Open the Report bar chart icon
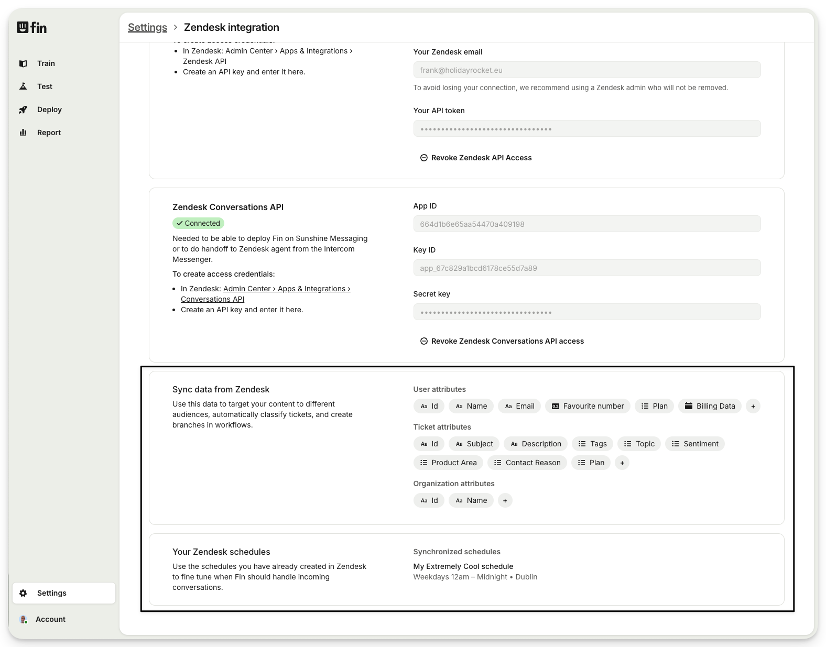The height and width of the screenshot is (647, 826). (x=23, y=133)
